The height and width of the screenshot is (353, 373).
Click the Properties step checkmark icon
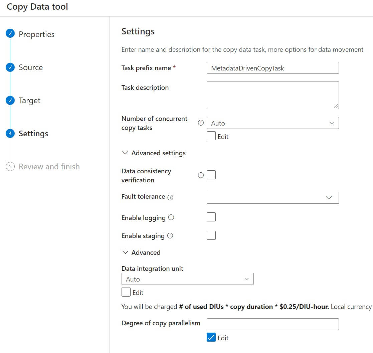pyautogui.click(x=10, y=34)
